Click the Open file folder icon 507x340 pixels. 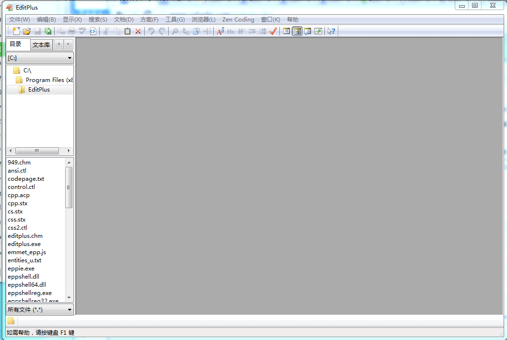point(27,31)
